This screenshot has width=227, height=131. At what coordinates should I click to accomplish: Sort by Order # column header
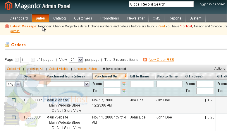click(x=30, y=76)
